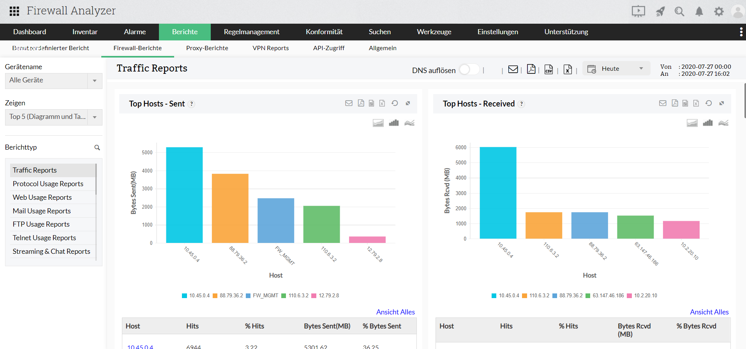Screen dimensions: 746x349
Task: Open the apps grid menu icon
Action: [x=14, y=11]
